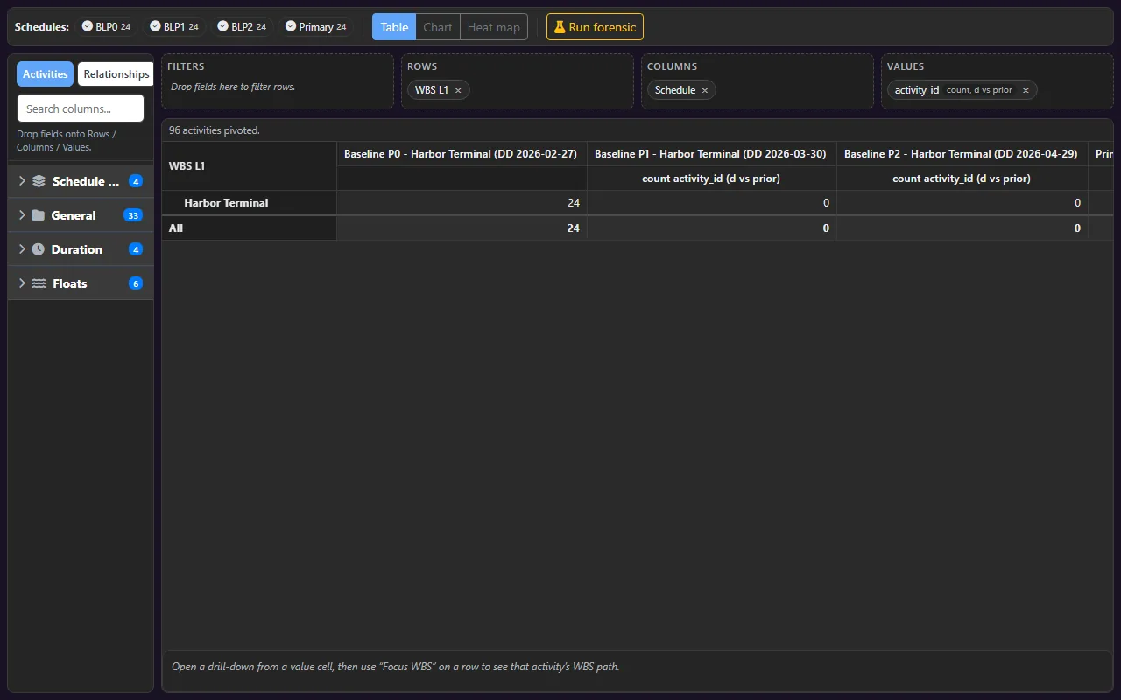
Task: Click the flask icon on Run forensic
Action: 560,27
